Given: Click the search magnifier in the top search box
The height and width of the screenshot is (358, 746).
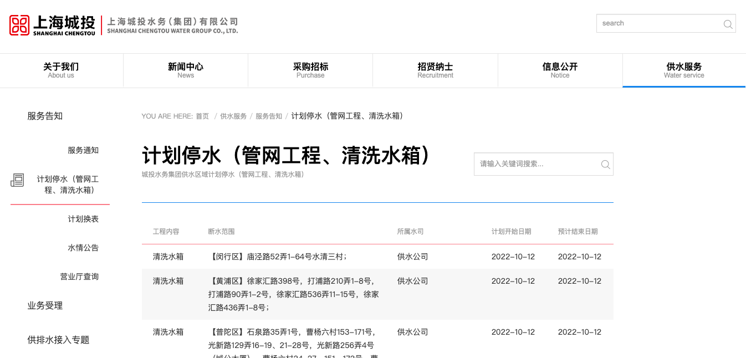Looking at the screenshot, I should (x=727, y=24).
